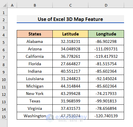Select latitude value 37.431573
The image size is (133, 127).
[x=71, y=108]
